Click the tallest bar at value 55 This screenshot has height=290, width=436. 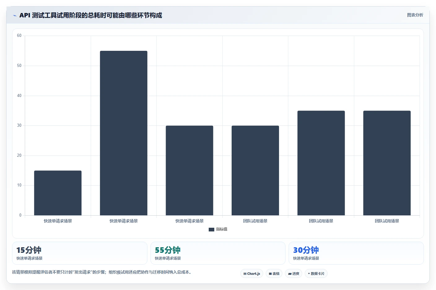pos(124,133)
